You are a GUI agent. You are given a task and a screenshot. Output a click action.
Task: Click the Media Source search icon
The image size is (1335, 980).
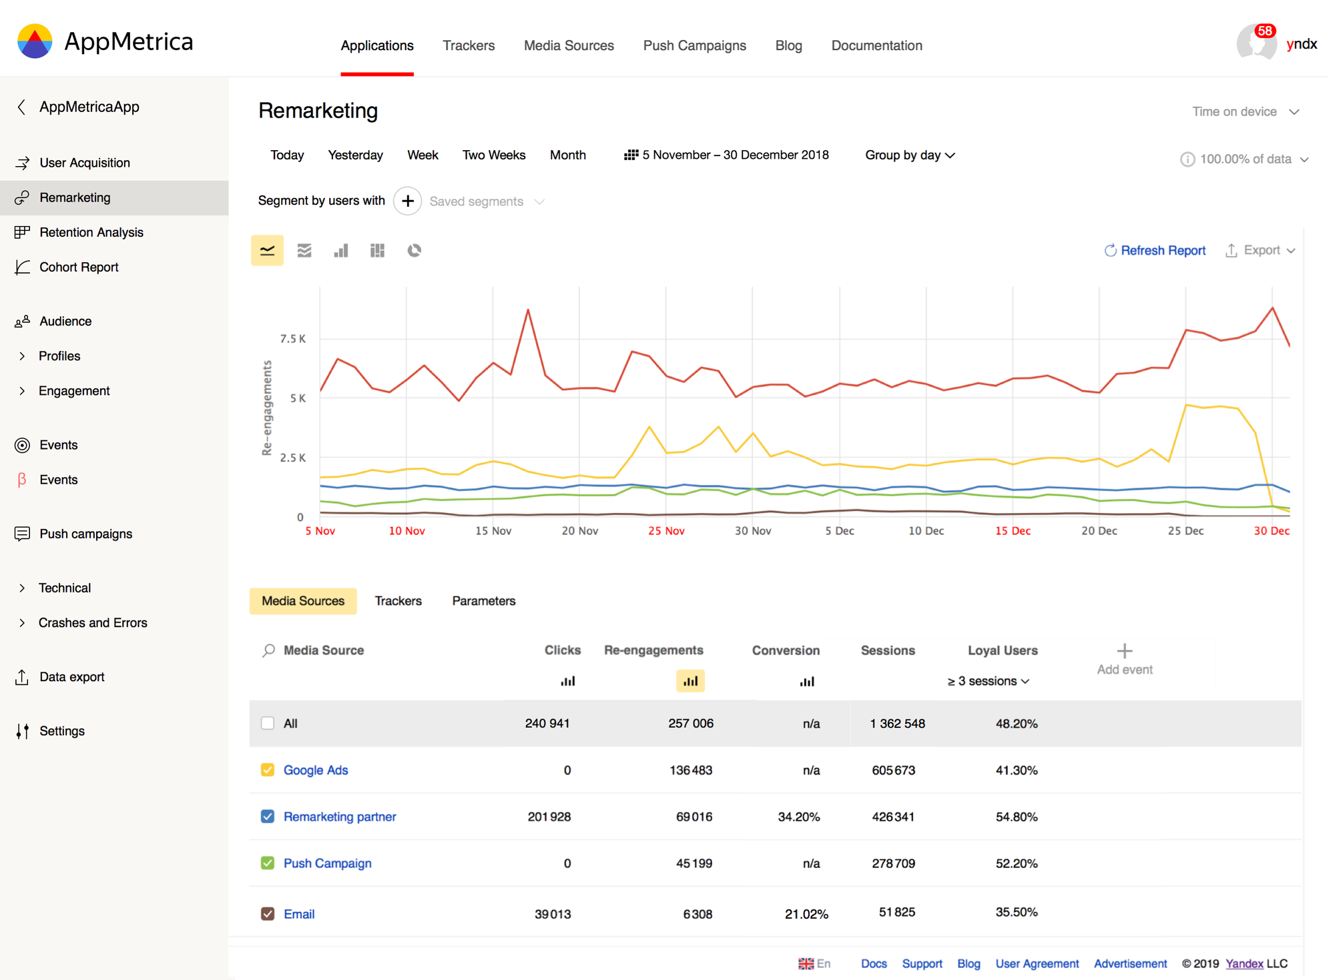[268, 650]
